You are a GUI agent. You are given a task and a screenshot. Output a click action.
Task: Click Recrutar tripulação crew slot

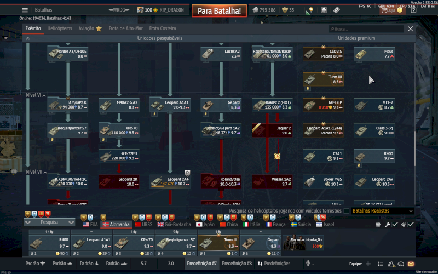pyautogui.click(x=303, y=242)
